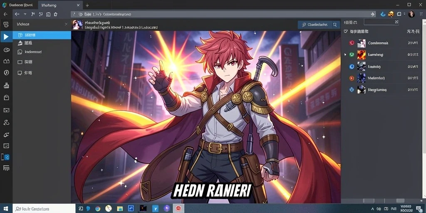This screenshot has height=213, width=426.
Task: Click the search field atop the right panel
Action: [x=381, y=22]
